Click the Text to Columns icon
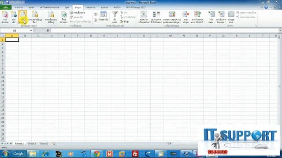The image size is (282, 158). click(144, 17)
